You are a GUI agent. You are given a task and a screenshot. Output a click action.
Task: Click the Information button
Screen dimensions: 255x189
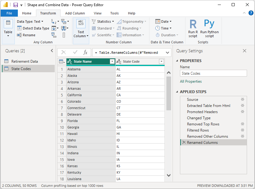[130, 35]
